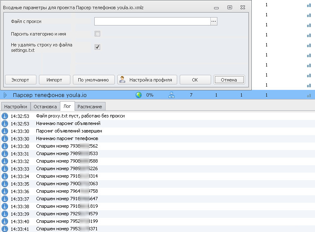
Task: Click the info icon for Начинаю парсинг телефонов
Action: [5, 138]
